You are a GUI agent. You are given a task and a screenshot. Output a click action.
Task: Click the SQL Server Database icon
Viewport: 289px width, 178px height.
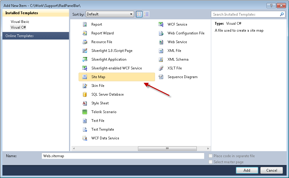(x=85, y=94)
